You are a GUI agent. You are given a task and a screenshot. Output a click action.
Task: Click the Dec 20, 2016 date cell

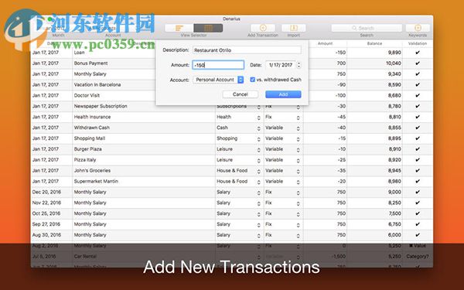pos(46,192)
